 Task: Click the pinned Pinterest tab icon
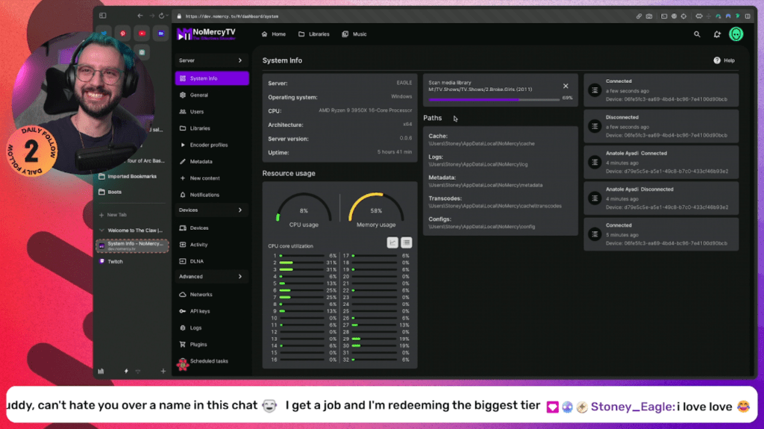123,34
